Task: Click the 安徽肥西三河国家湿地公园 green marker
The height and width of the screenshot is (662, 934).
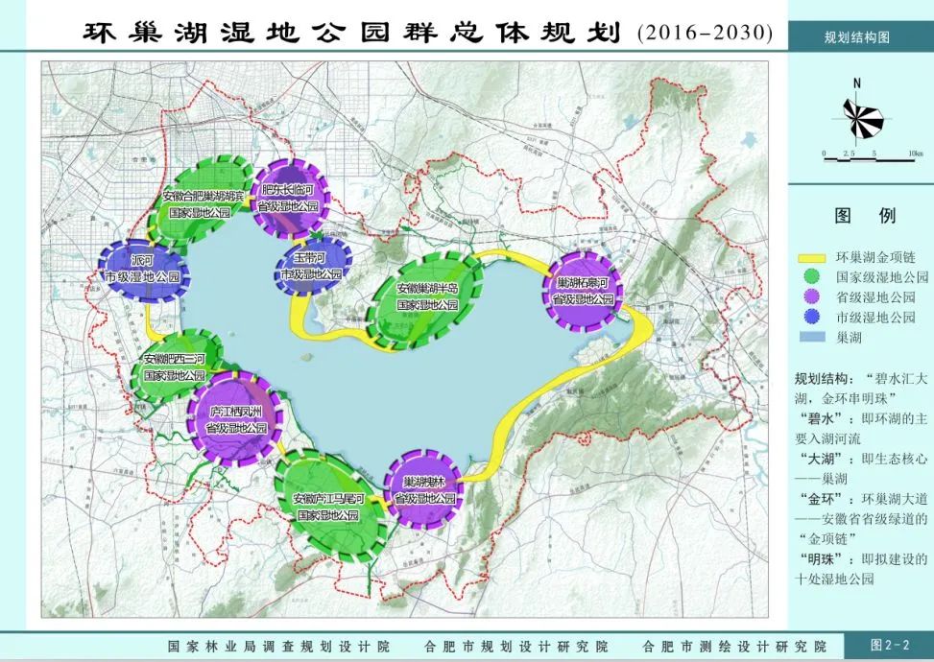Action: [x=175, y=366]
